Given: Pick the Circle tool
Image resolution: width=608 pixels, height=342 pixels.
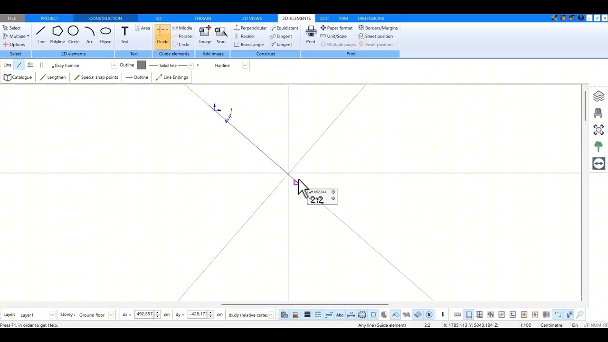Looking at the screenshot, I should pyautogui.click(x=73, y=35).
